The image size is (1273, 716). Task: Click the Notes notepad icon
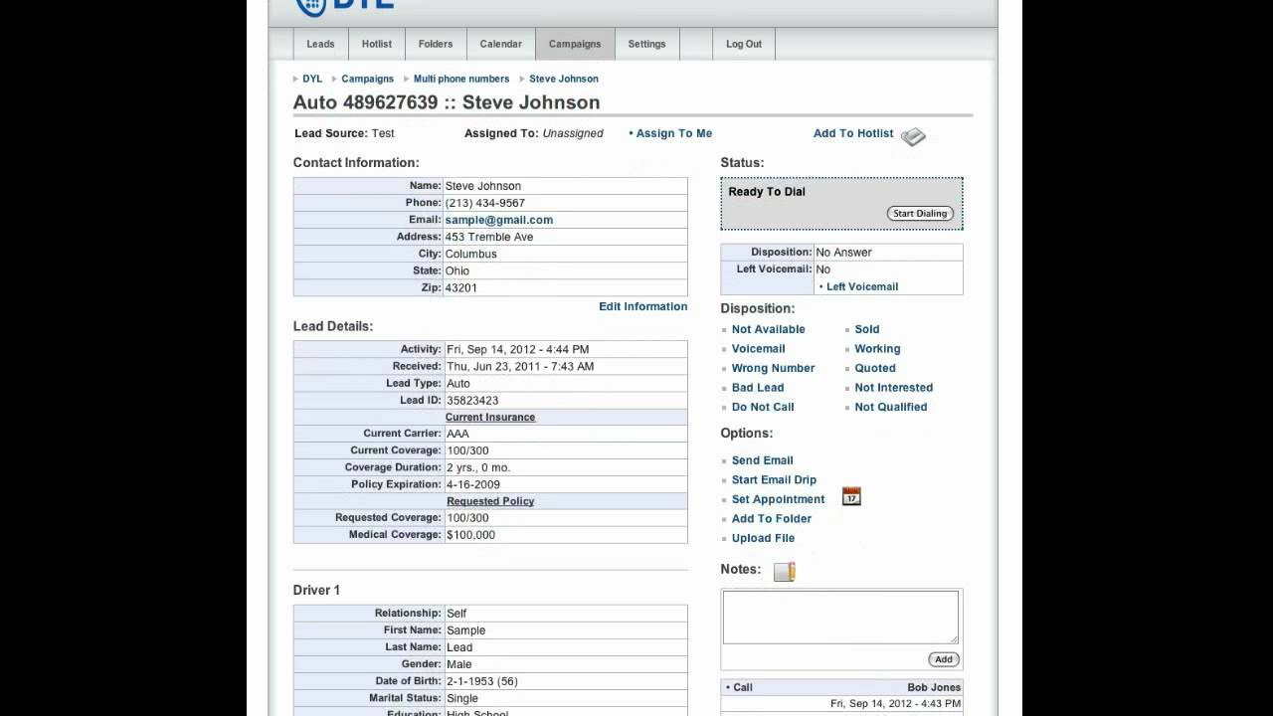click(785, 571)
